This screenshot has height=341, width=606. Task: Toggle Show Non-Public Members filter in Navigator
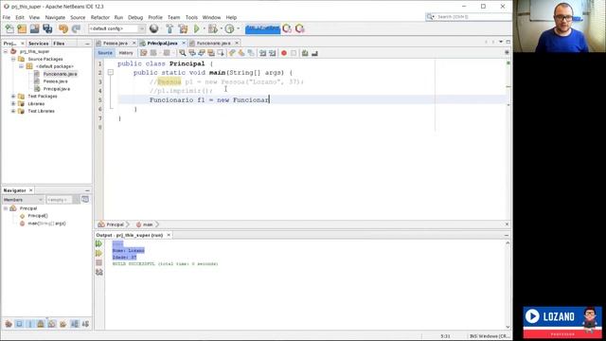point(41,324)
